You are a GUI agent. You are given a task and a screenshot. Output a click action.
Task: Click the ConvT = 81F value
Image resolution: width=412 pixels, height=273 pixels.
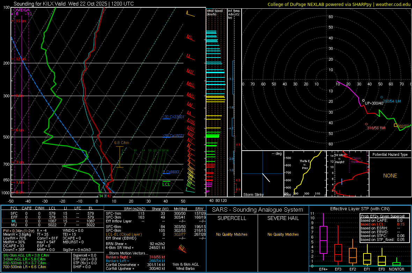(47, 238)
